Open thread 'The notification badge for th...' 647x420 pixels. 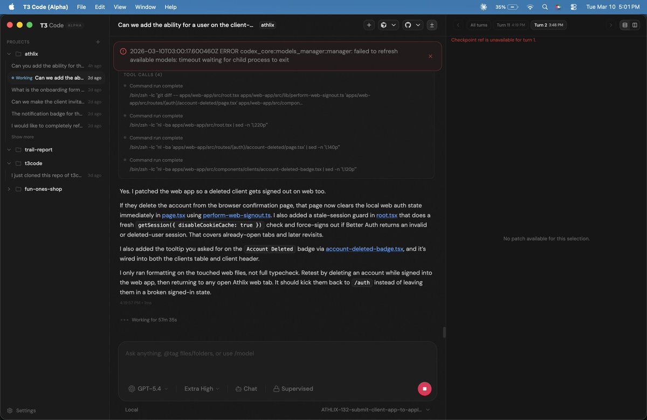click(56, 114)
